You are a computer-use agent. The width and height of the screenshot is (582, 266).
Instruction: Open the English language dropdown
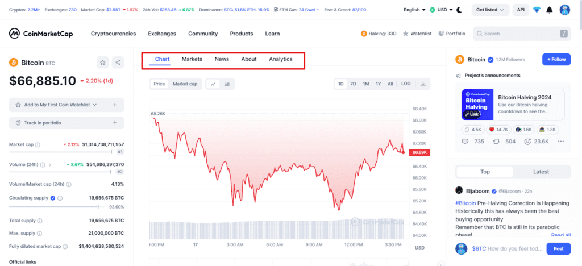(x=414, y=10)
